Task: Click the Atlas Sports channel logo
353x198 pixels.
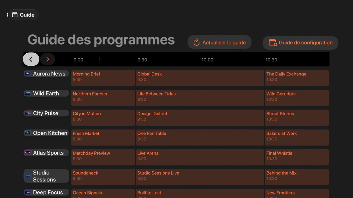Action: coord(28,153)
